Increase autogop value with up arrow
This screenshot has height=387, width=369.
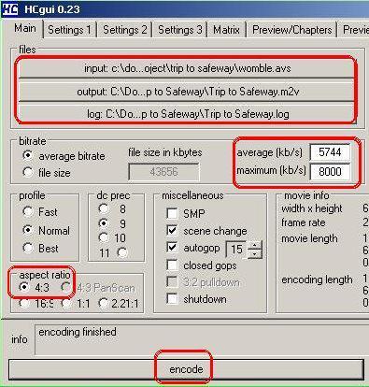coord(255,245)
